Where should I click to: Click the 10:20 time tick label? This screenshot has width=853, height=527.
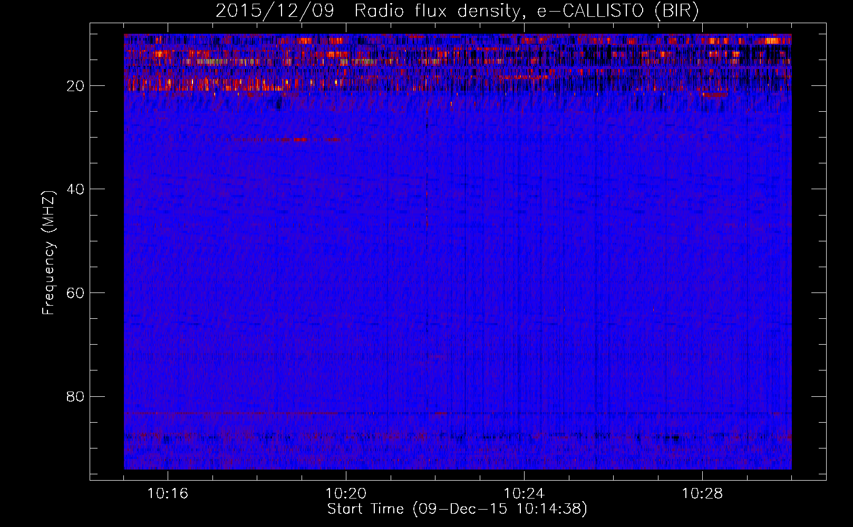click(346, 494)
